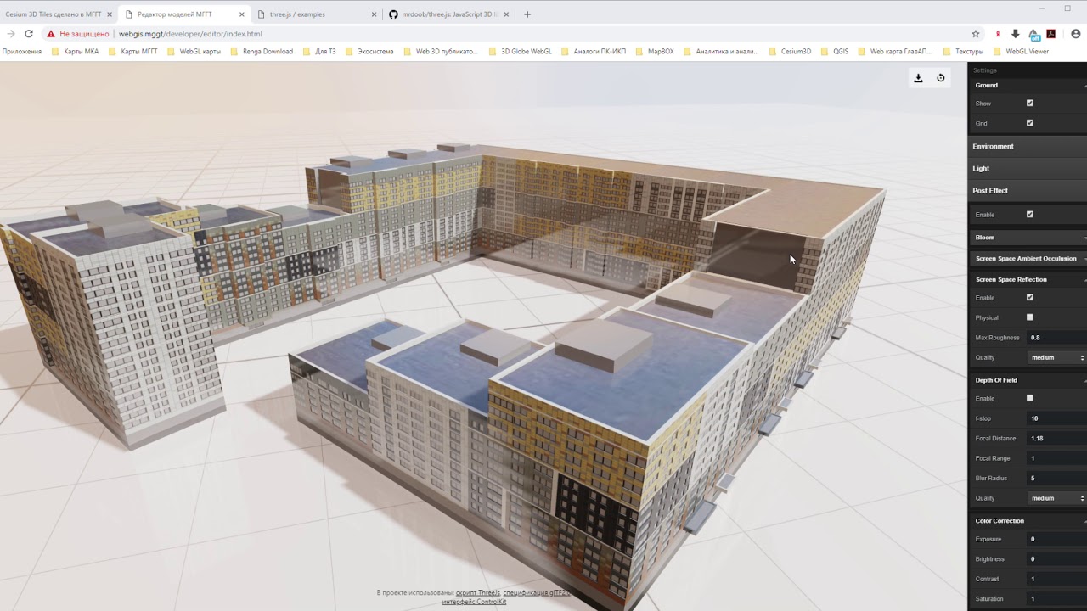1087x611 pixels.
Task: Open the Adobe Acrobat extension
Action: (x=1050, y=34)
